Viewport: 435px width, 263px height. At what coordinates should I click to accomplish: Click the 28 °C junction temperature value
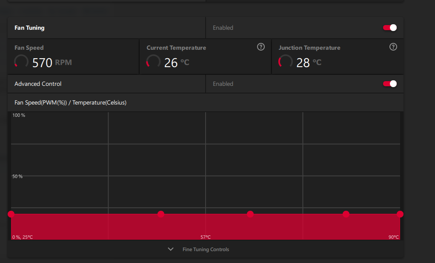coord(309,62)
